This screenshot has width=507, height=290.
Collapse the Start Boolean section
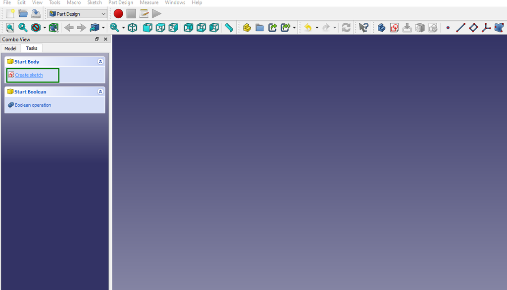(x=100, y=91)
